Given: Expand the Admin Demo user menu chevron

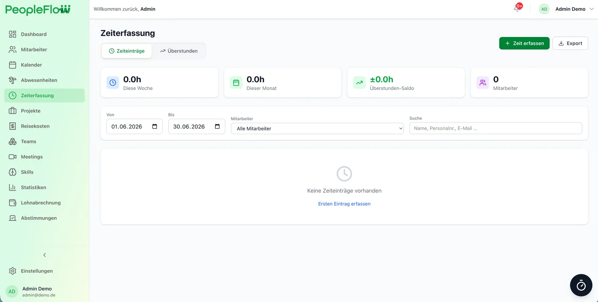Looking at the screenshot, I should coord(592,9).
